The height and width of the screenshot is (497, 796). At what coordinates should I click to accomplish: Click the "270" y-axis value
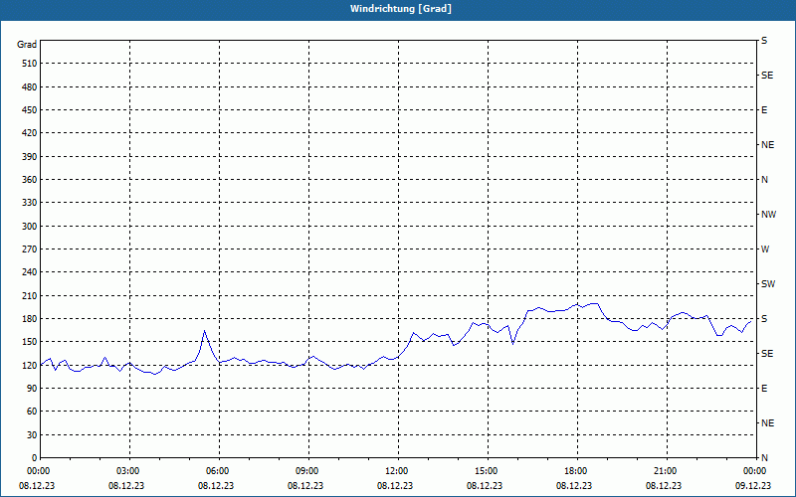[x=30, y=249]
